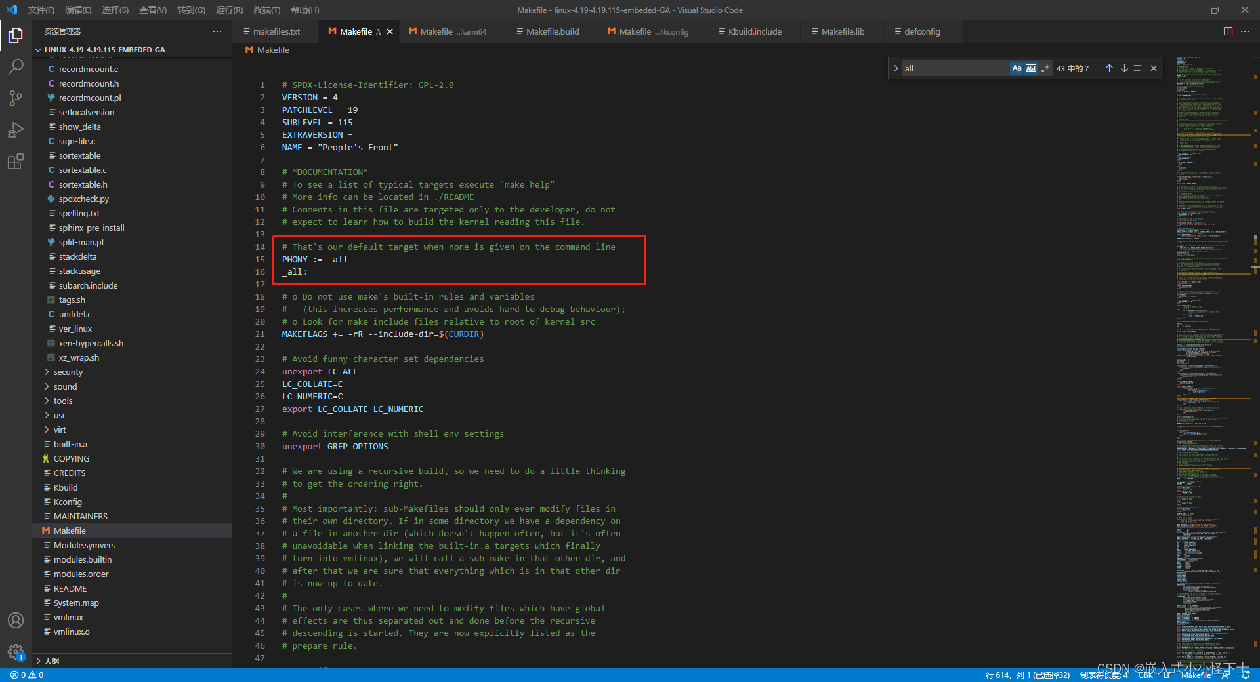Open the Terminal menu
Image resolution: width=1260 pixels, height=682 pixels.
pos(266,10)
